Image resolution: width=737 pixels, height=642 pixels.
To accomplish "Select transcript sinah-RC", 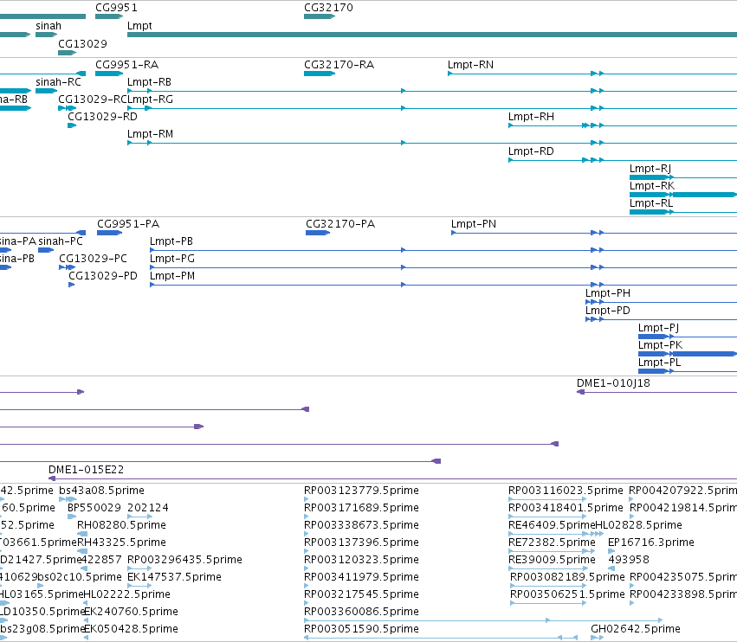I will (47, 91).
